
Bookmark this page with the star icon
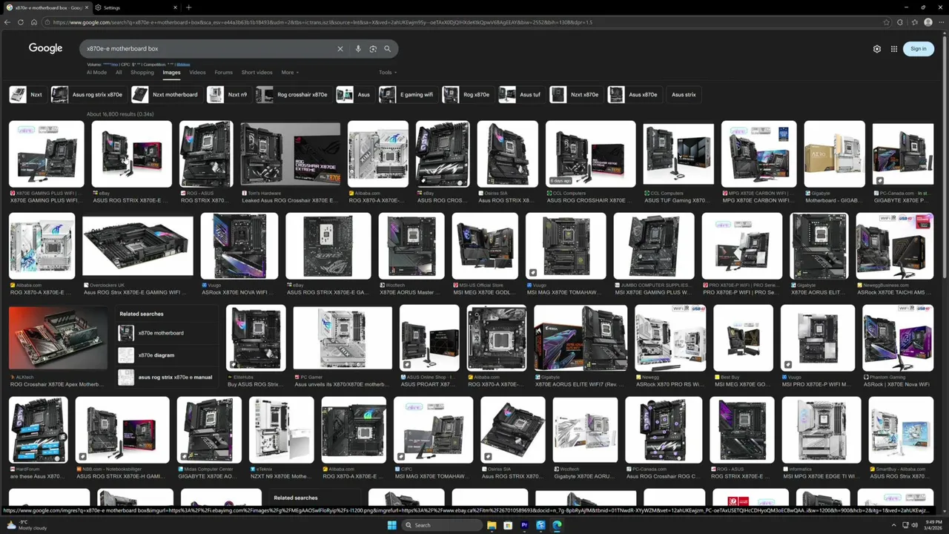[x=886, y=22]
